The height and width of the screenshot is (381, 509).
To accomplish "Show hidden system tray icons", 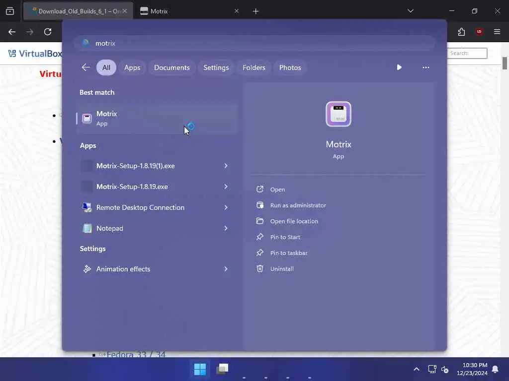I will click(417, 369).
